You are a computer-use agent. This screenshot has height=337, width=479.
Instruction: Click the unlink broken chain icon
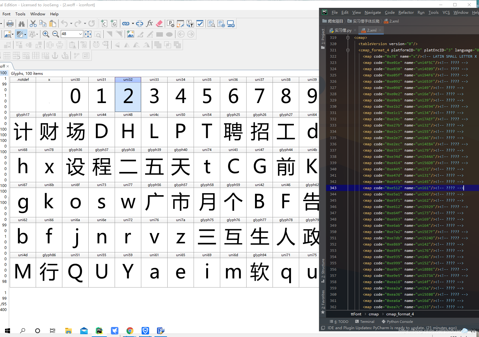click(140, 24)
